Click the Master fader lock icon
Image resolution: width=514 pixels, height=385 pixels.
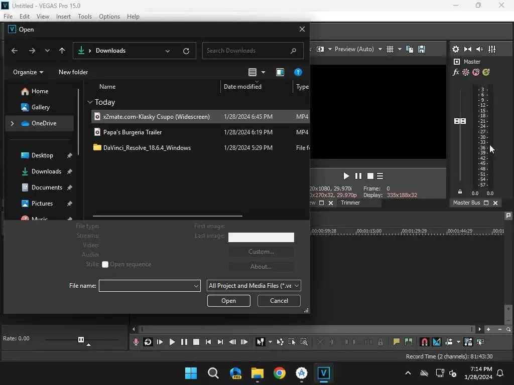460,192
